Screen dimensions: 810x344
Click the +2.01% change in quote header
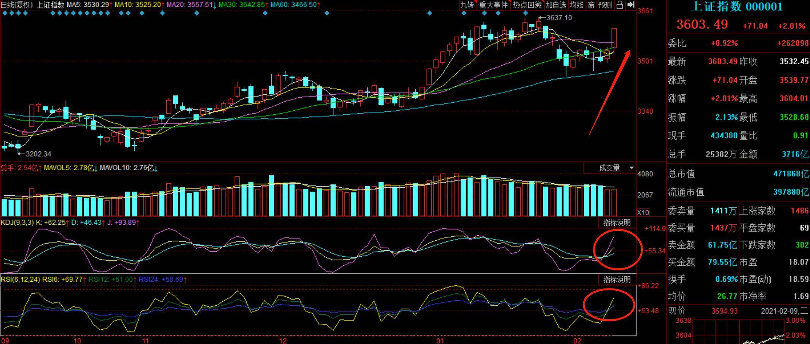[x=792, y=26]
